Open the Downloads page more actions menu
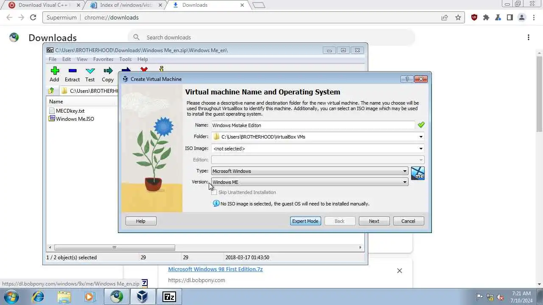The image size is (543, 305). pos(529,37)
